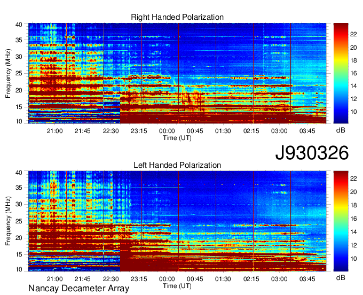Click the 03:45 time tick of Right Handed plot
The image size is (363, 295).
click(x=307, y=131)
